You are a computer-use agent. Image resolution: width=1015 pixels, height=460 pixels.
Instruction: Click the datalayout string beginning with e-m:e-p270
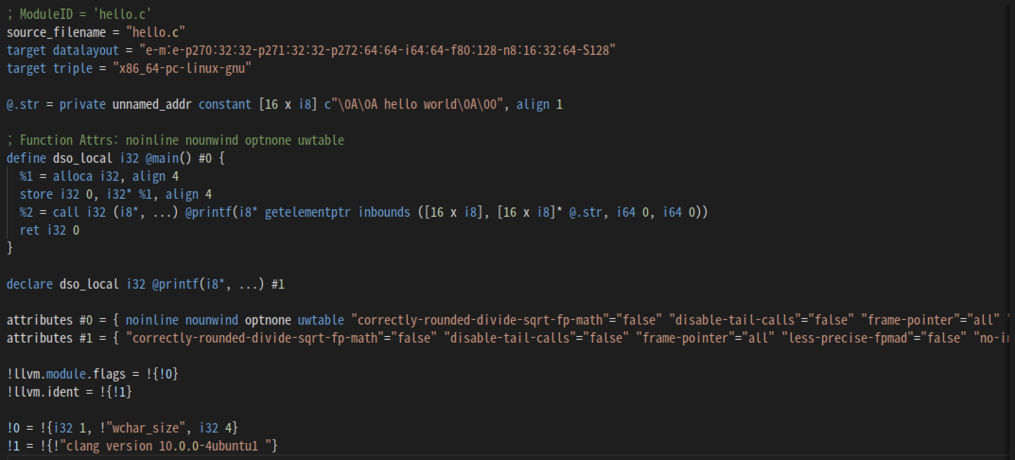pos(377,50)
